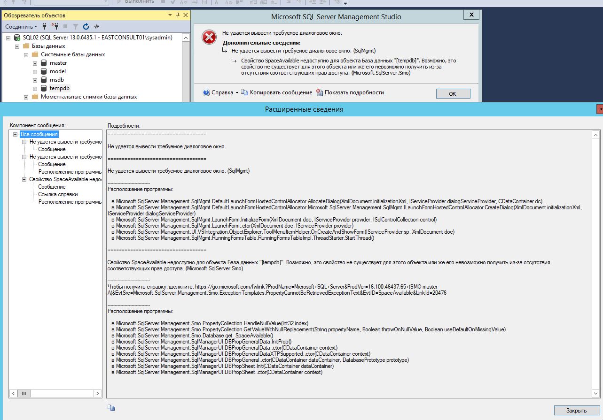Close the Microsoft SQL Server Management Studio dialog

coord(471,15)
